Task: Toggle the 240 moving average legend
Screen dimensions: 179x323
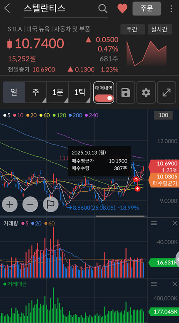Action: [x=91, y=115]
